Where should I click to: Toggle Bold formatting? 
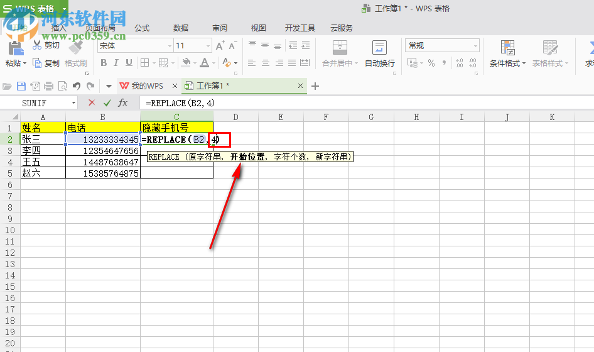coord(104,63)
